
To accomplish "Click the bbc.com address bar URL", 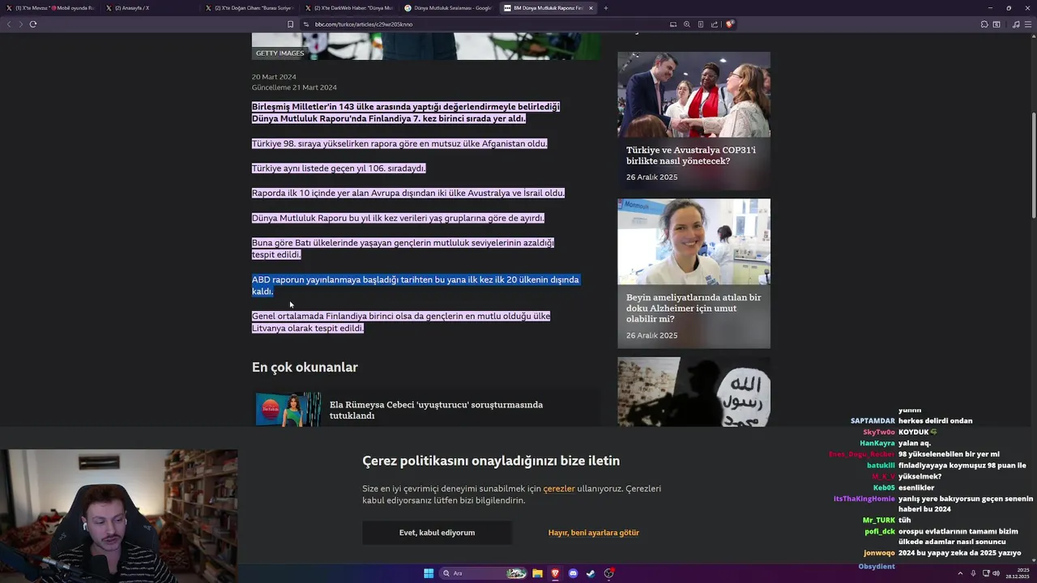I will 364,24.
